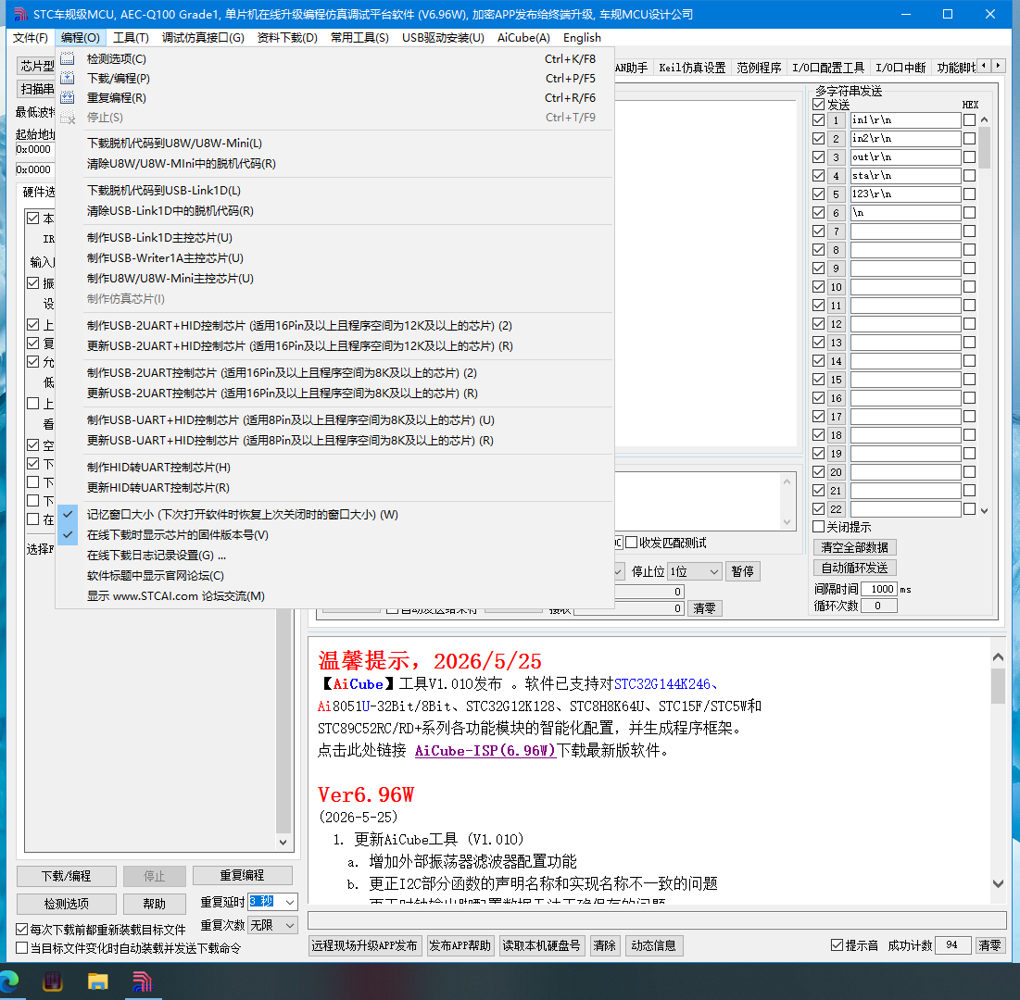
Task: Toggle the 关闭提示 checkbox
Action: point(818,527)
